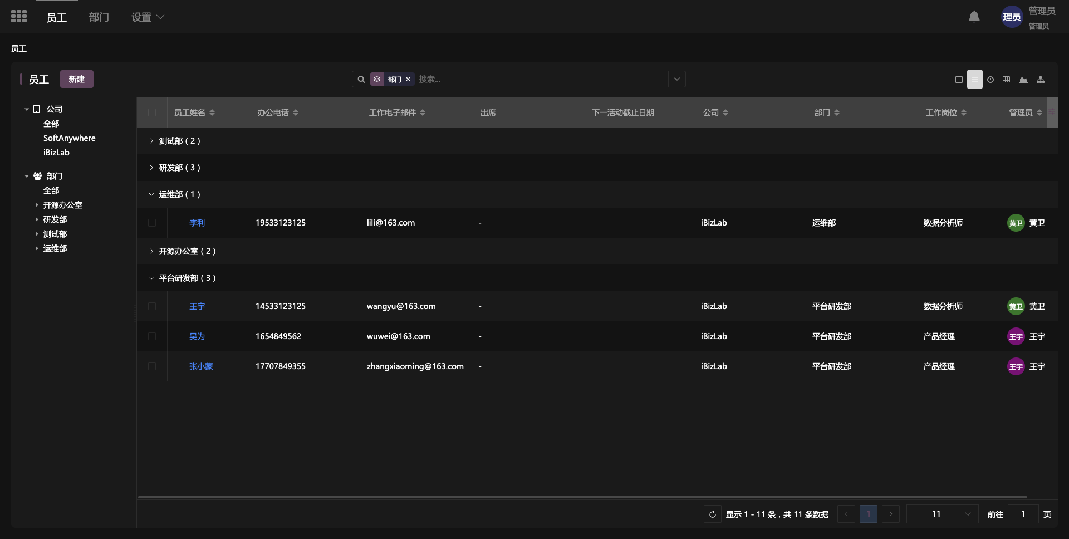Switch to the pivot grid view
This screenshot has height=539, width=1069.
[1006, 80]
